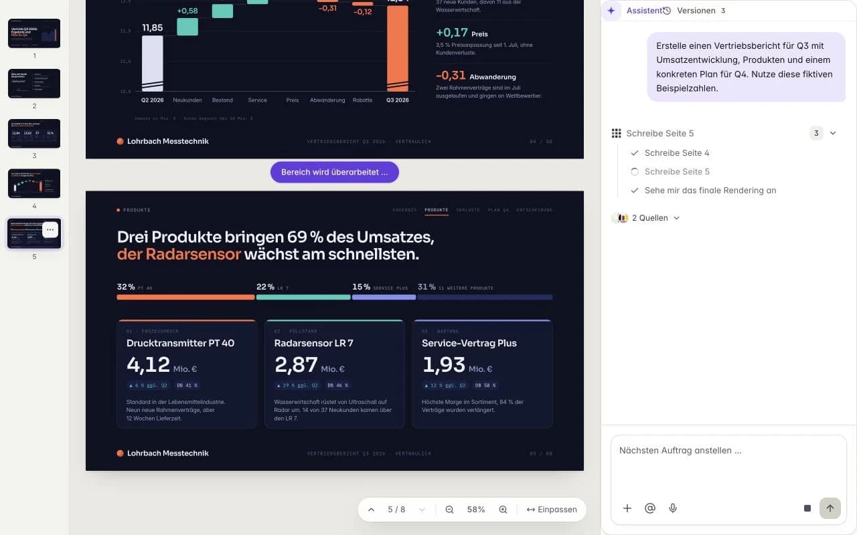The image size is (857, 535).
Task: Click the teal 22 % LR 7 share bar
Action: pos(303,297)
